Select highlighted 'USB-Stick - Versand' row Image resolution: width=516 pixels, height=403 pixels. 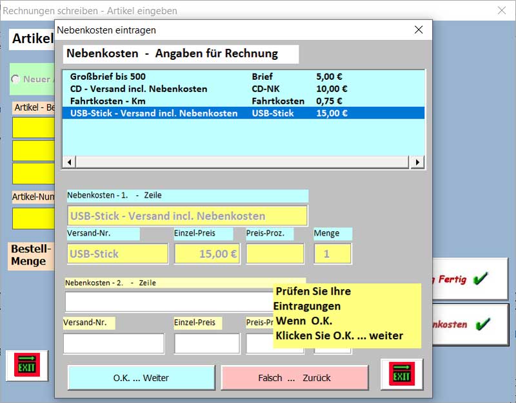[x=154, y=113]
